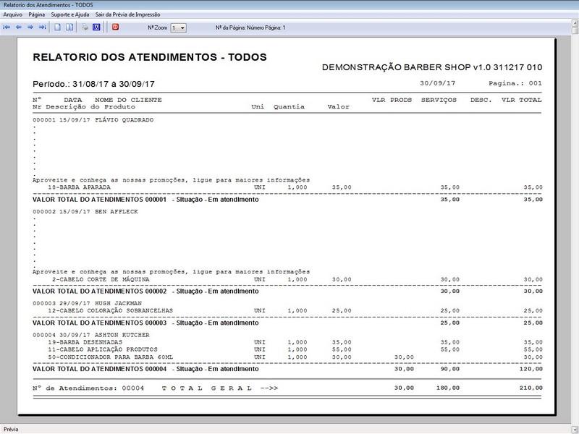Go to next page arrow icon
Viewport: 579px width, 434px height.
point(30,27)
